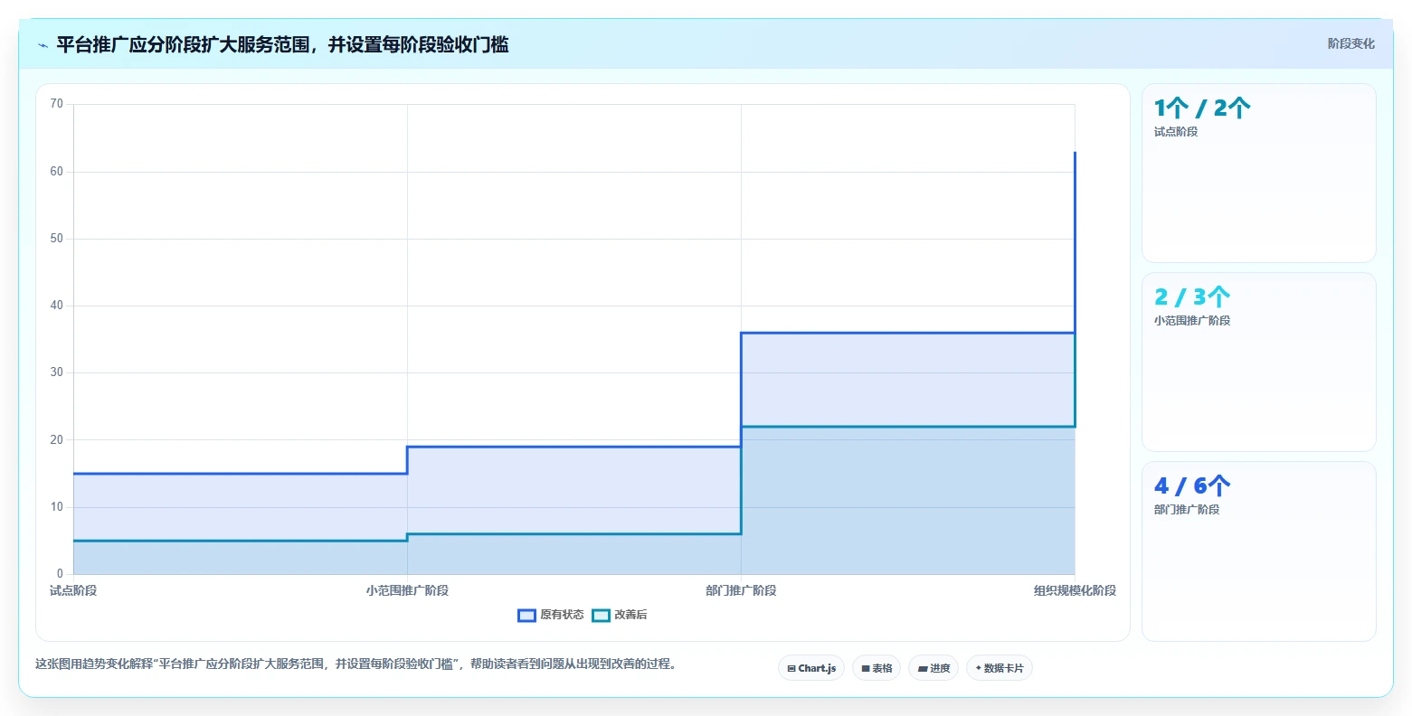Select the 小范围推广阶段 card showing 2 / 3个

tap(1258, 362)
